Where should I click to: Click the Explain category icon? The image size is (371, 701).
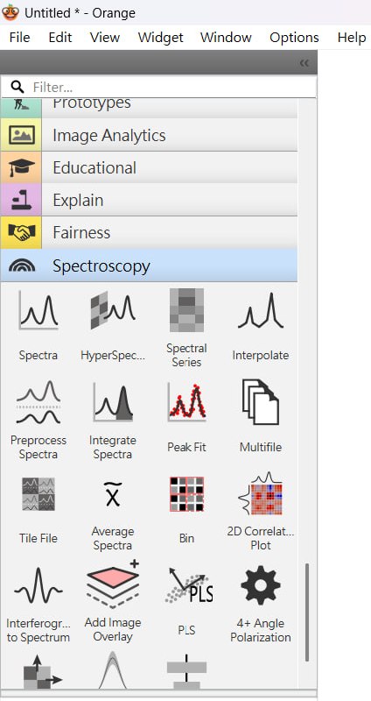click(x=21, y=201)
